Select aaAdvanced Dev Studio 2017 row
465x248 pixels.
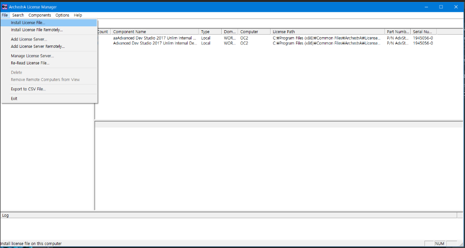pyautogui.click(x=154, y=38)
